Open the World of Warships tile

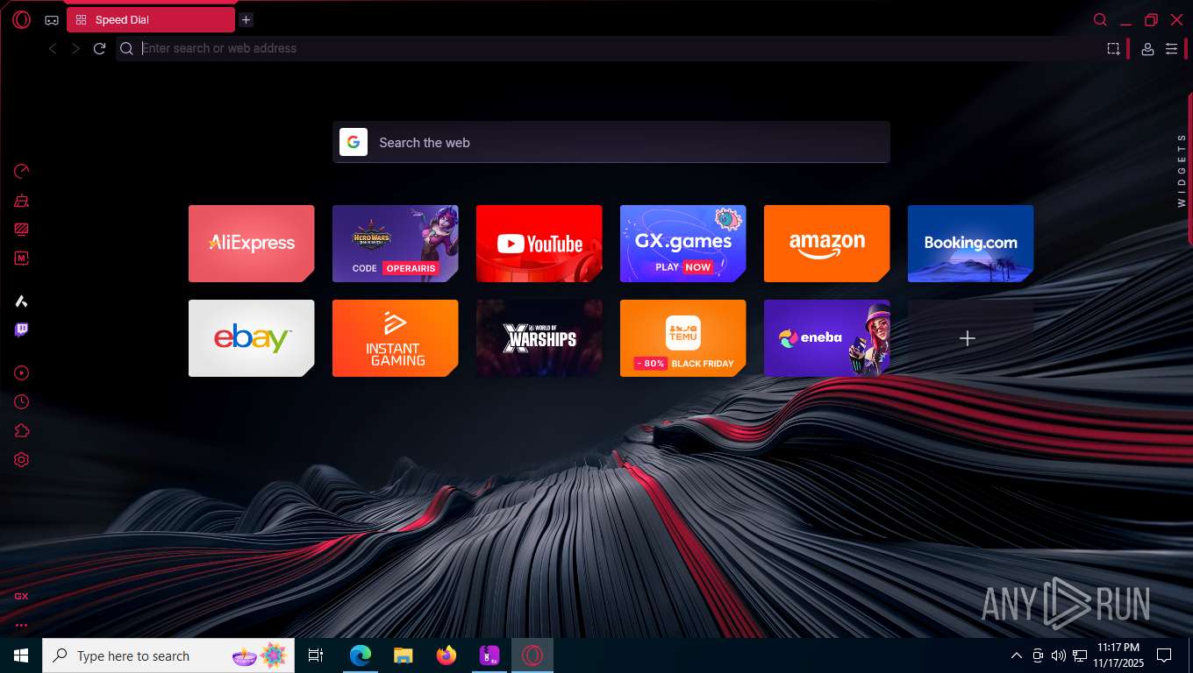[x=539, y=338]
